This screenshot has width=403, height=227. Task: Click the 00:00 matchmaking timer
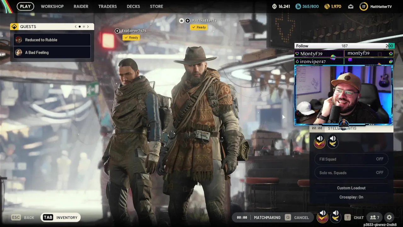click(x=242, y=218)
